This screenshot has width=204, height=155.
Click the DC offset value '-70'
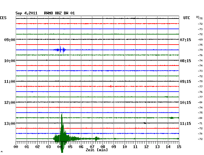[x=200, y=134]
